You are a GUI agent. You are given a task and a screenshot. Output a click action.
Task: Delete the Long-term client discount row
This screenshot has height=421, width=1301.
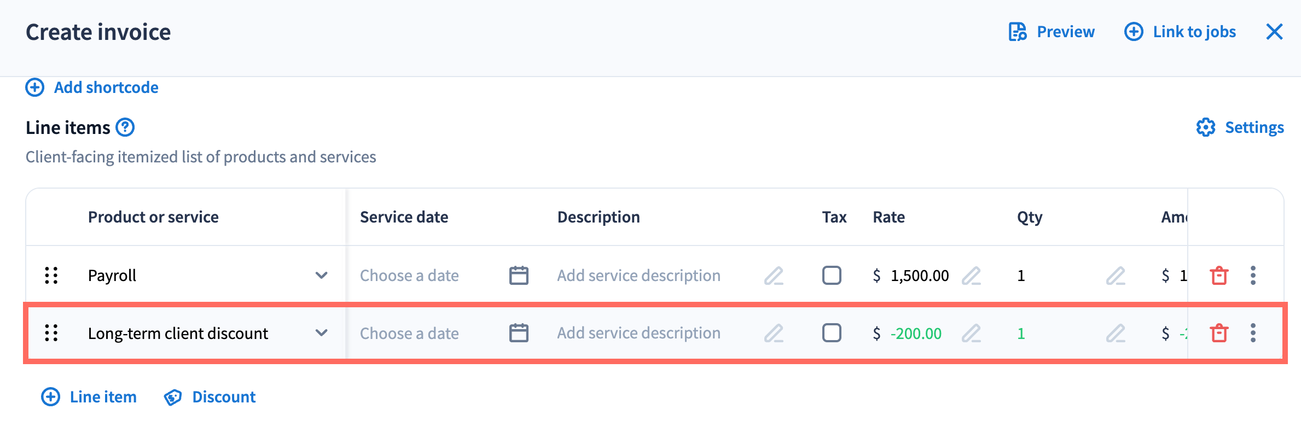tap(1219, 333)
